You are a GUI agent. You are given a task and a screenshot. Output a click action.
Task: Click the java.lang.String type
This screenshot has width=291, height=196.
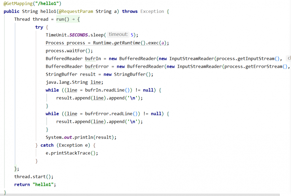pyautogui.click(x=67, y=82)
